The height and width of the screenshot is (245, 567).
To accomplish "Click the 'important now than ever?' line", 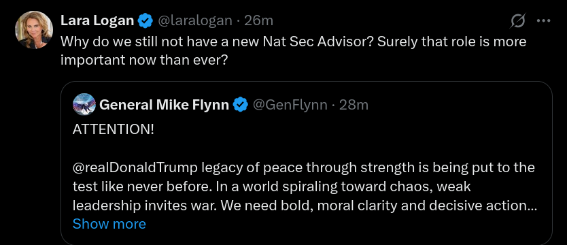I will point(144,60).
